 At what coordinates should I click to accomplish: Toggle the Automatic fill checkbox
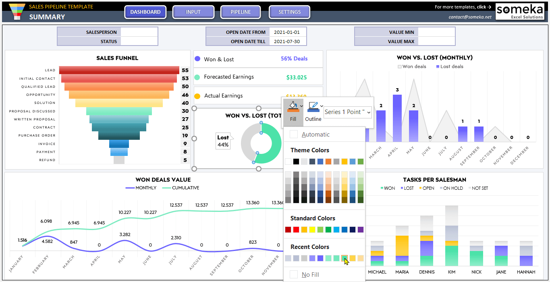click(x=293, y=134)
